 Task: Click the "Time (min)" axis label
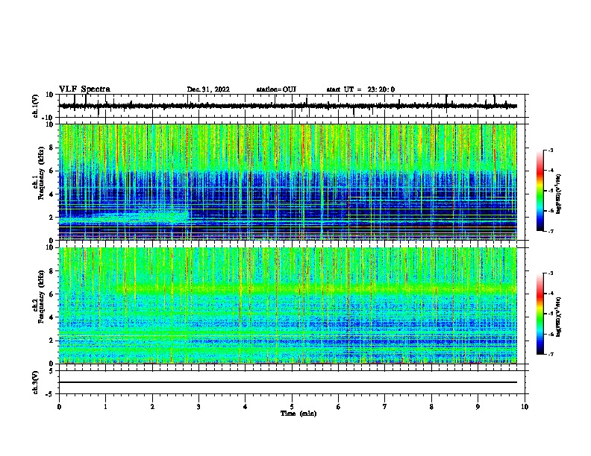pos(298,414)
